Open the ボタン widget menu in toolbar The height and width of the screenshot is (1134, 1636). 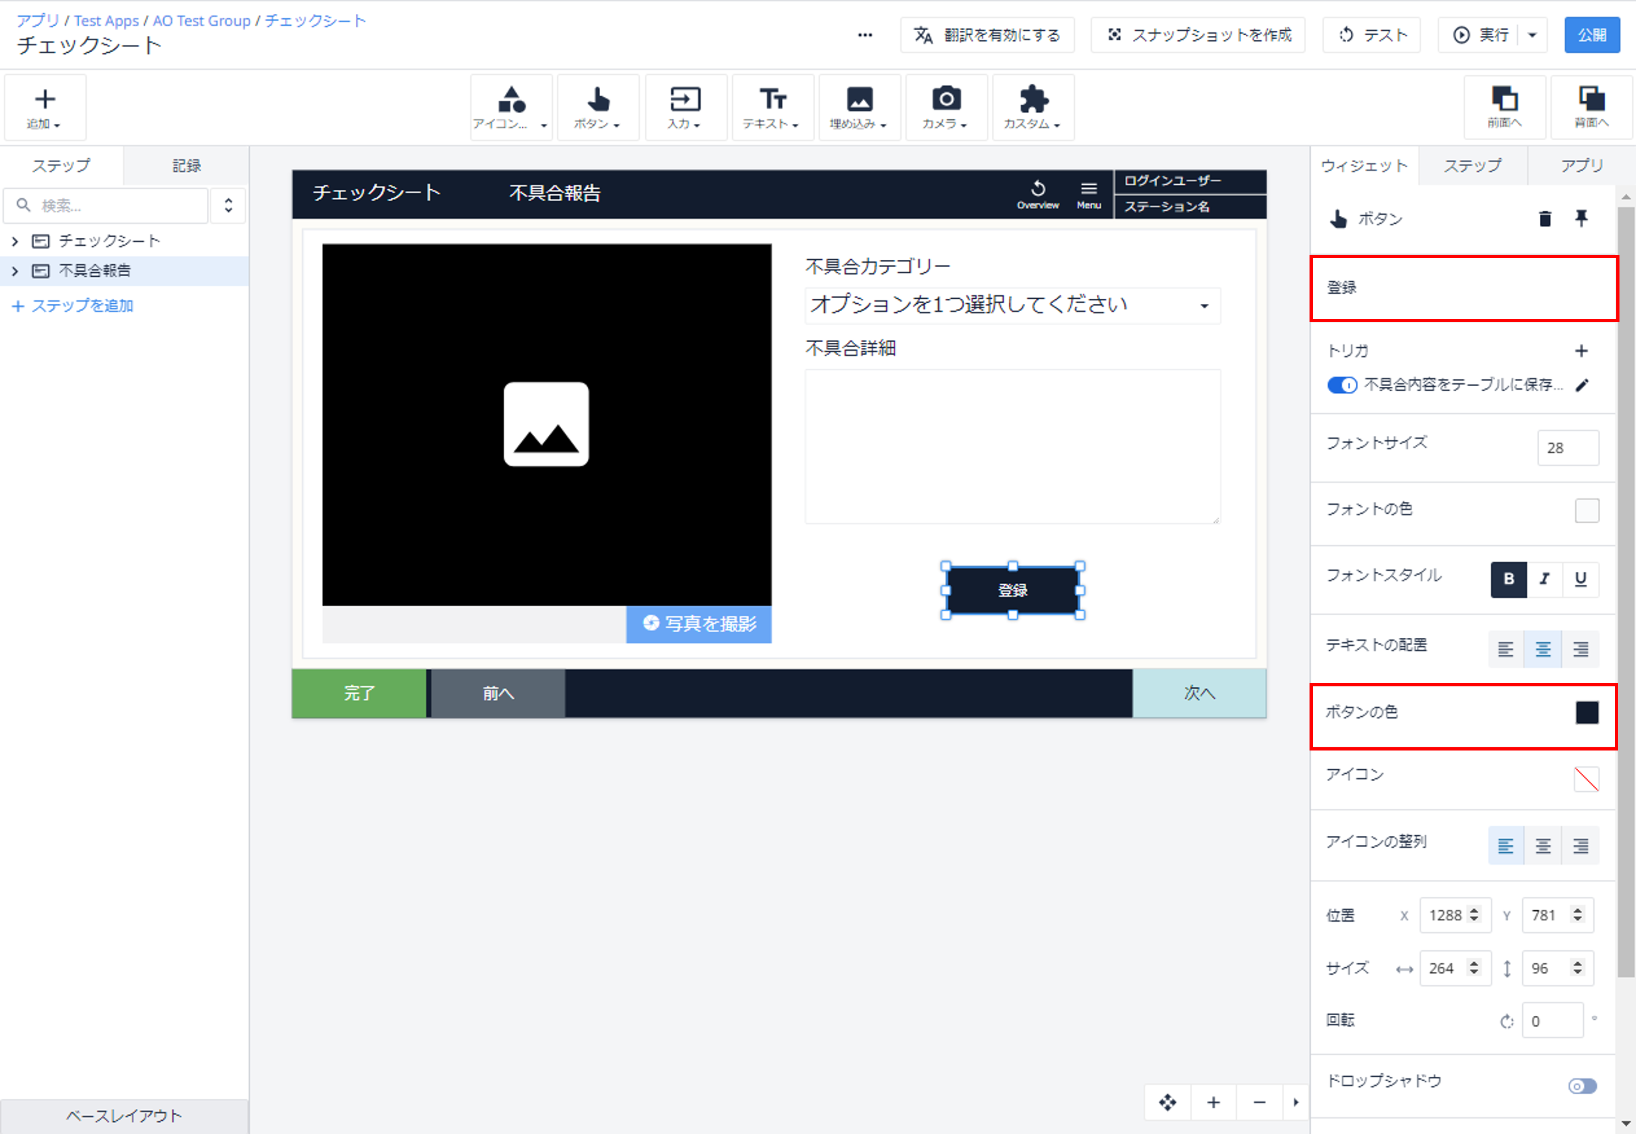(597, 108)
